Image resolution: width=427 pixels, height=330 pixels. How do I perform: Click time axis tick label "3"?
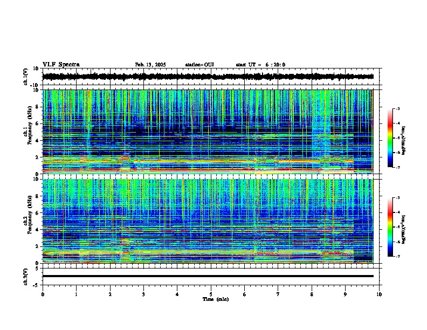143,294
